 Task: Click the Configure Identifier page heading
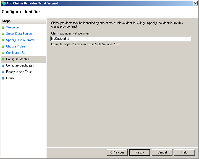pos(21,12)
